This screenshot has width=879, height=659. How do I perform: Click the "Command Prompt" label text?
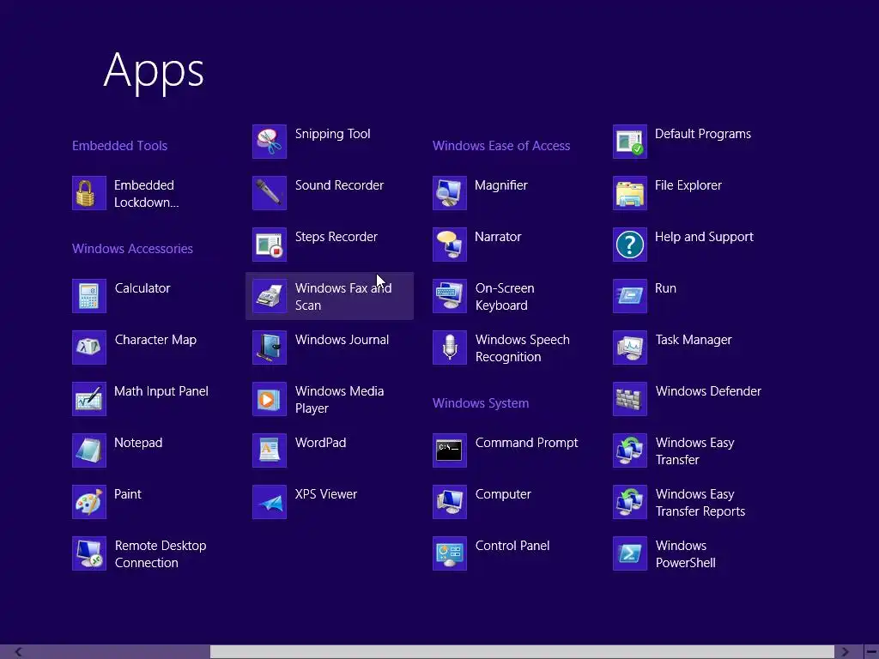(x=526, y=443)
